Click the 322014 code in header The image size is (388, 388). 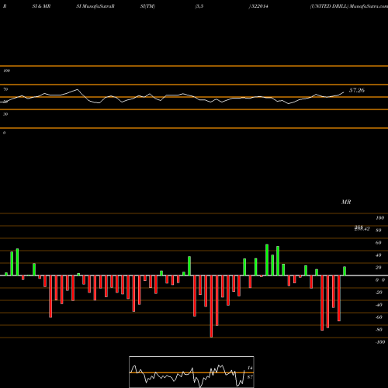(259, 6)
